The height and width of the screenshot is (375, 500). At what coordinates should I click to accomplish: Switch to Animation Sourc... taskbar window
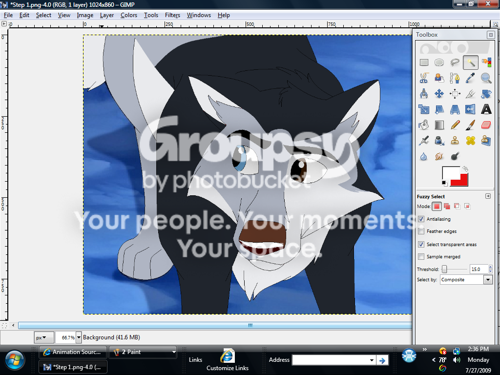coord(73,352)
